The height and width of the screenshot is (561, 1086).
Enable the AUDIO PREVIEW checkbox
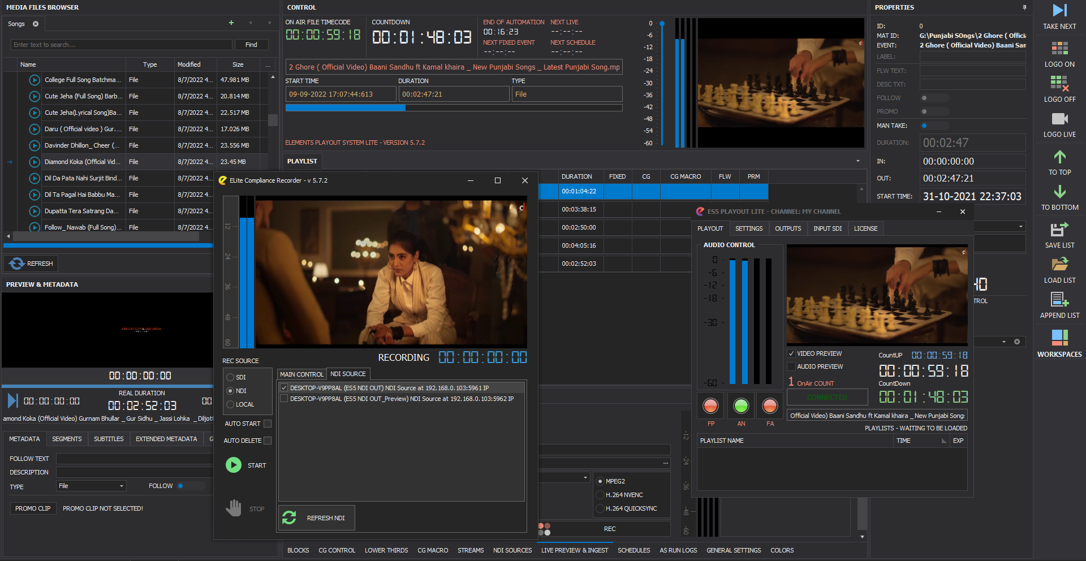(x=791, y=366)
